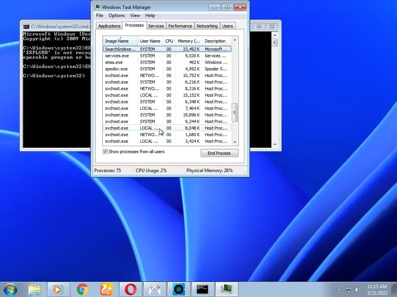Click cmd window scroll down arrow
Screen dimensions: 397x297
pos(275,145)
